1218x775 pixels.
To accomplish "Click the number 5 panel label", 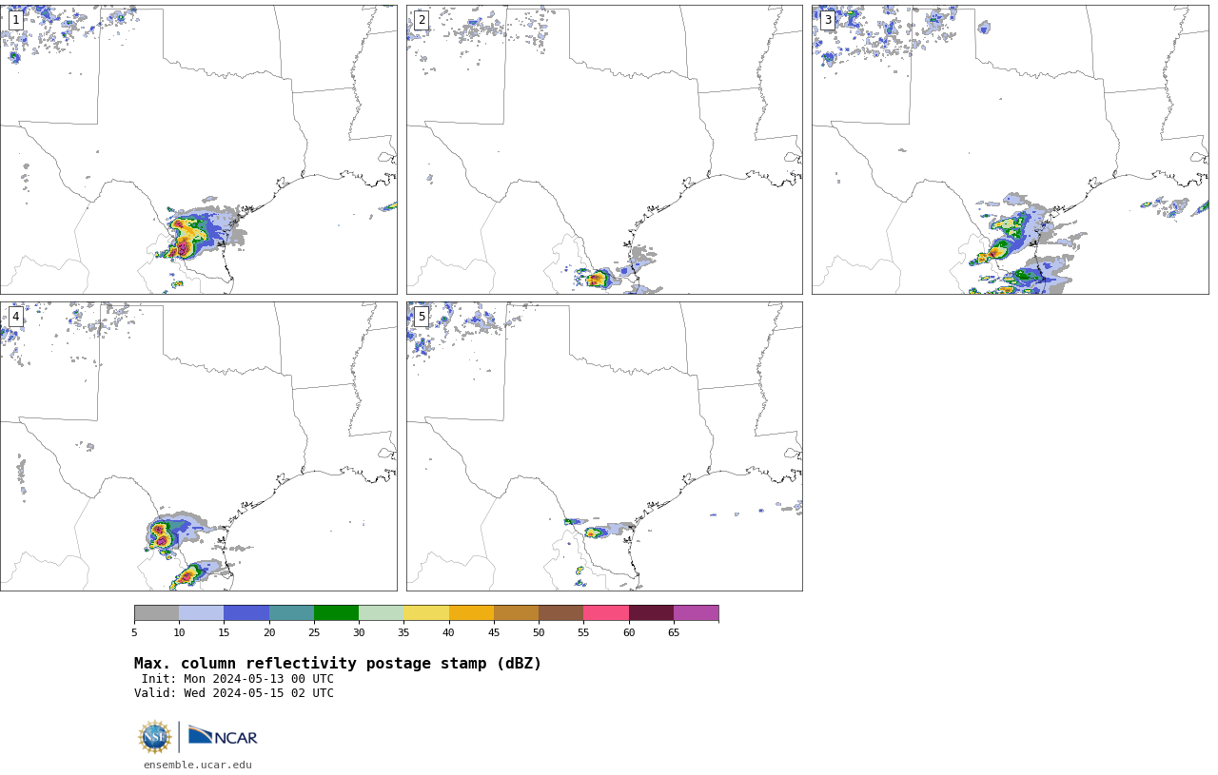I will click(422, 317).
